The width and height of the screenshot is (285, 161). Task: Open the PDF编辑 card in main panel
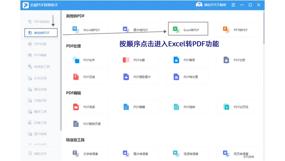tap(138, 107)
